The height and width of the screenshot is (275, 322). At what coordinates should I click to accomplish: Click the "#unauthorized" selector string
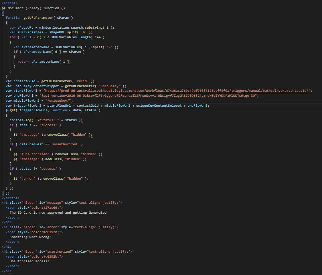34,154
